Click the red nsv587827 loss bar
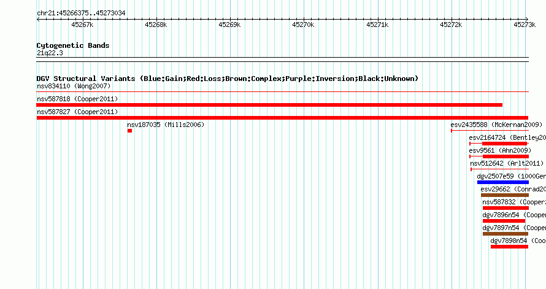 coord(282,118)
